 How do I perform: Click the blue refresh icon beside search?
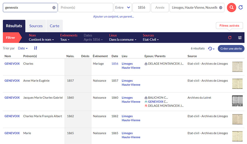tap(241, 8)
